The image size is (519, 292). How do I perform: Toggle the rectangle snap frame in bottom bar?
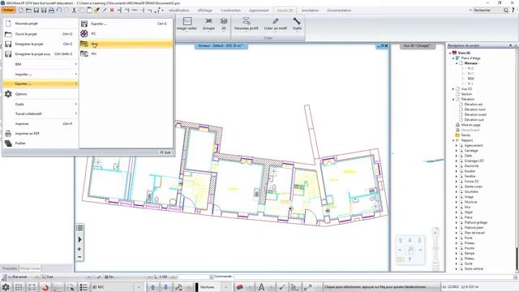point(32,287)
